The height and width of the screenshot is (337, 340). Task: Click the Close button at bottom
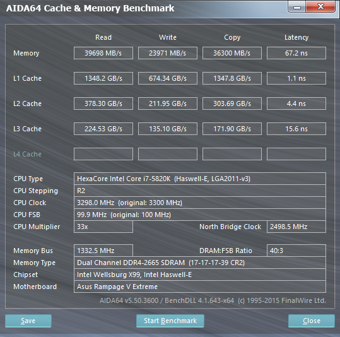[312, 321]
